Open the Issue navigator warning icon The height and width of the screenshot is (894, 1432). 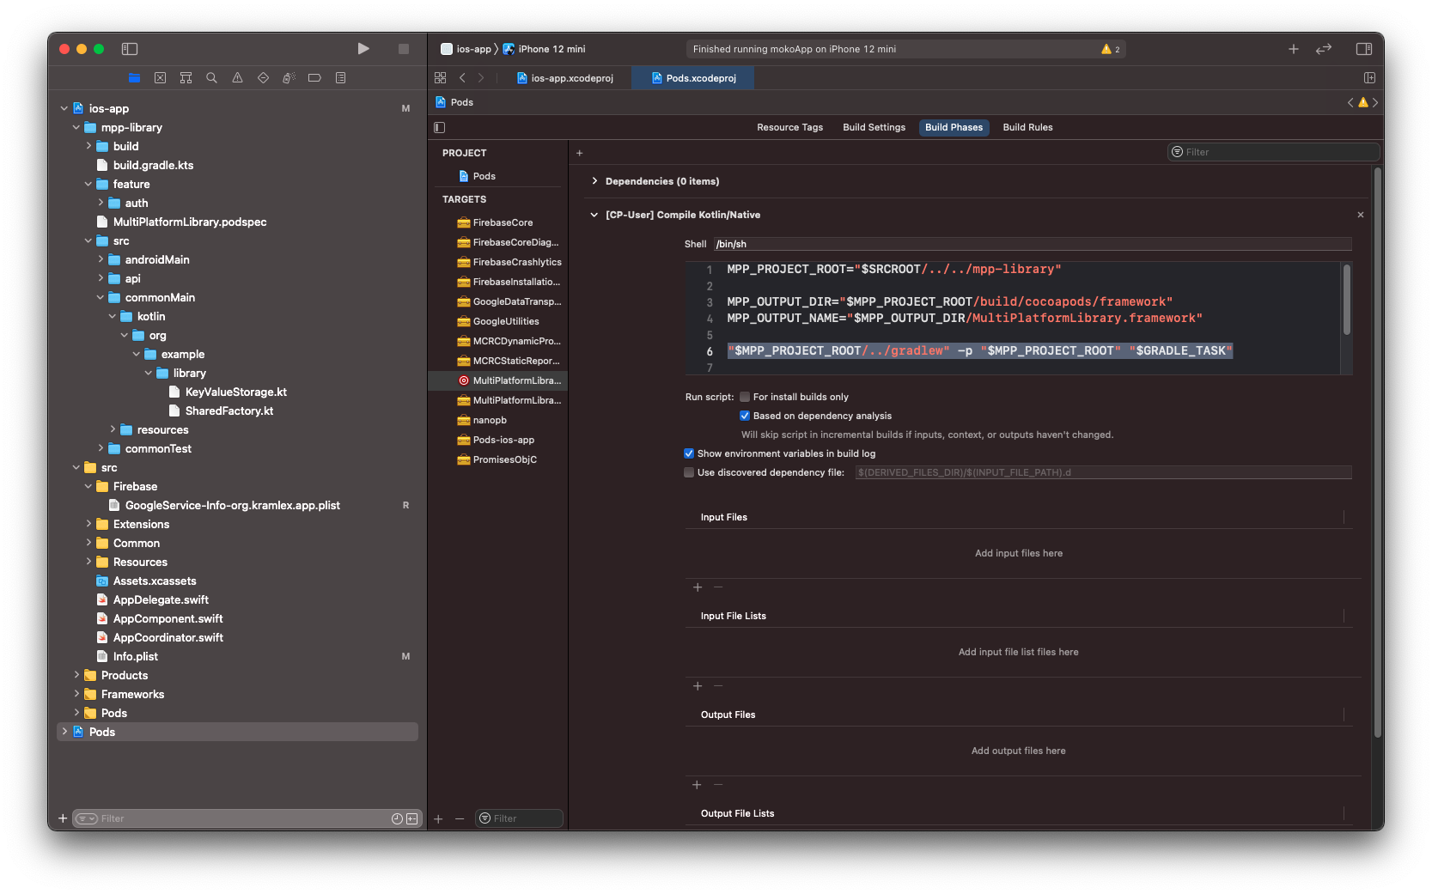(x=237, y=78)
